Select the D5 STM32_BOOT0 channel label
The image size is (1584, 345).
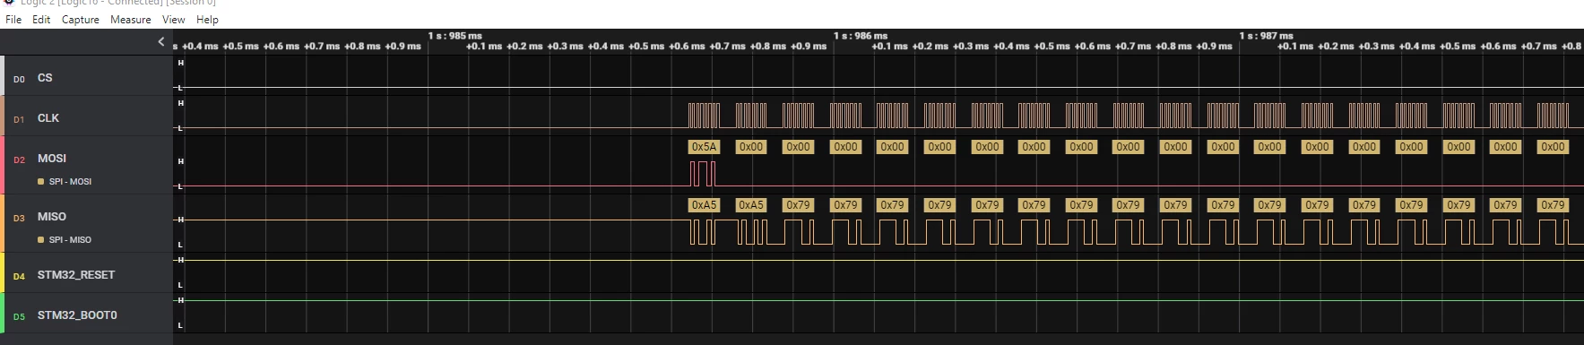coord(77,315)
